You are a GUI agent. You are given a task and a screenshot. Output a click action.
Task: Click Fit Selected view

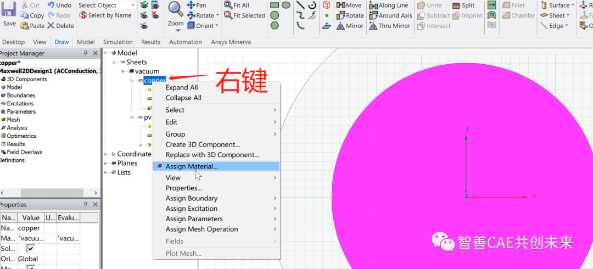click(x=245, y=15)
